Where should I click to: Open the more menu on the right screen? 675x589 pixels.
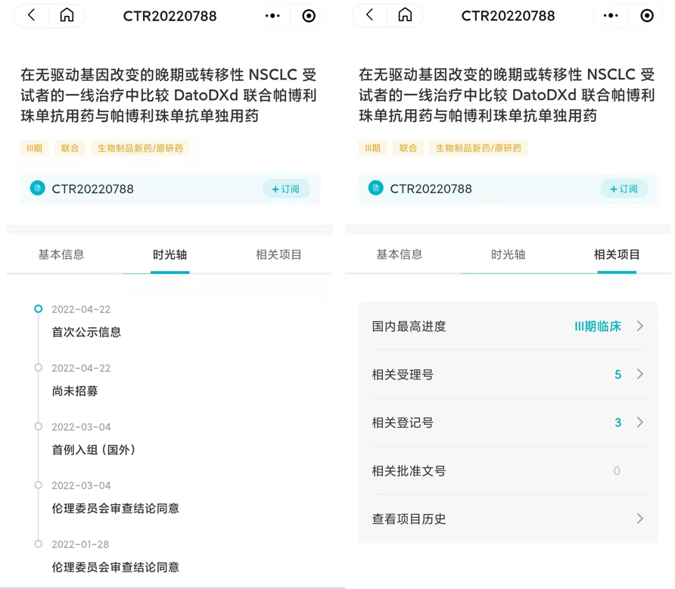pos(611,15)
